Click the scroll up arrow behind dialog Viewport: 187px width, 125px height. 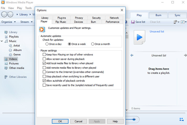[x=127, y=33]
